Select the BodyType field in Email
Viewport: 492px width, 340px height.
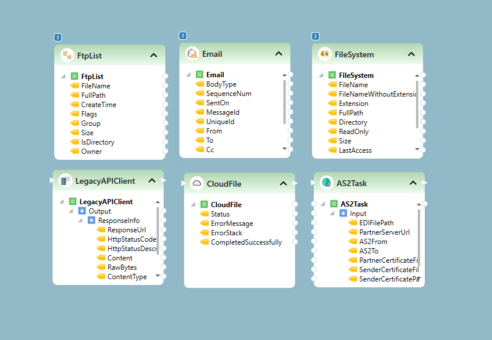221,84
